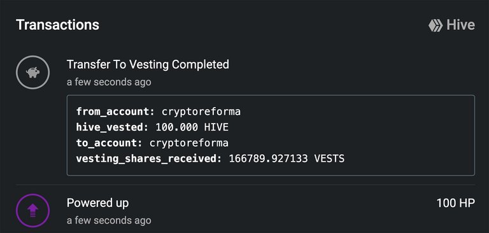Select the hive_vested 100.000 HIVE line
The image size is (489, 233).
point(153,127)
